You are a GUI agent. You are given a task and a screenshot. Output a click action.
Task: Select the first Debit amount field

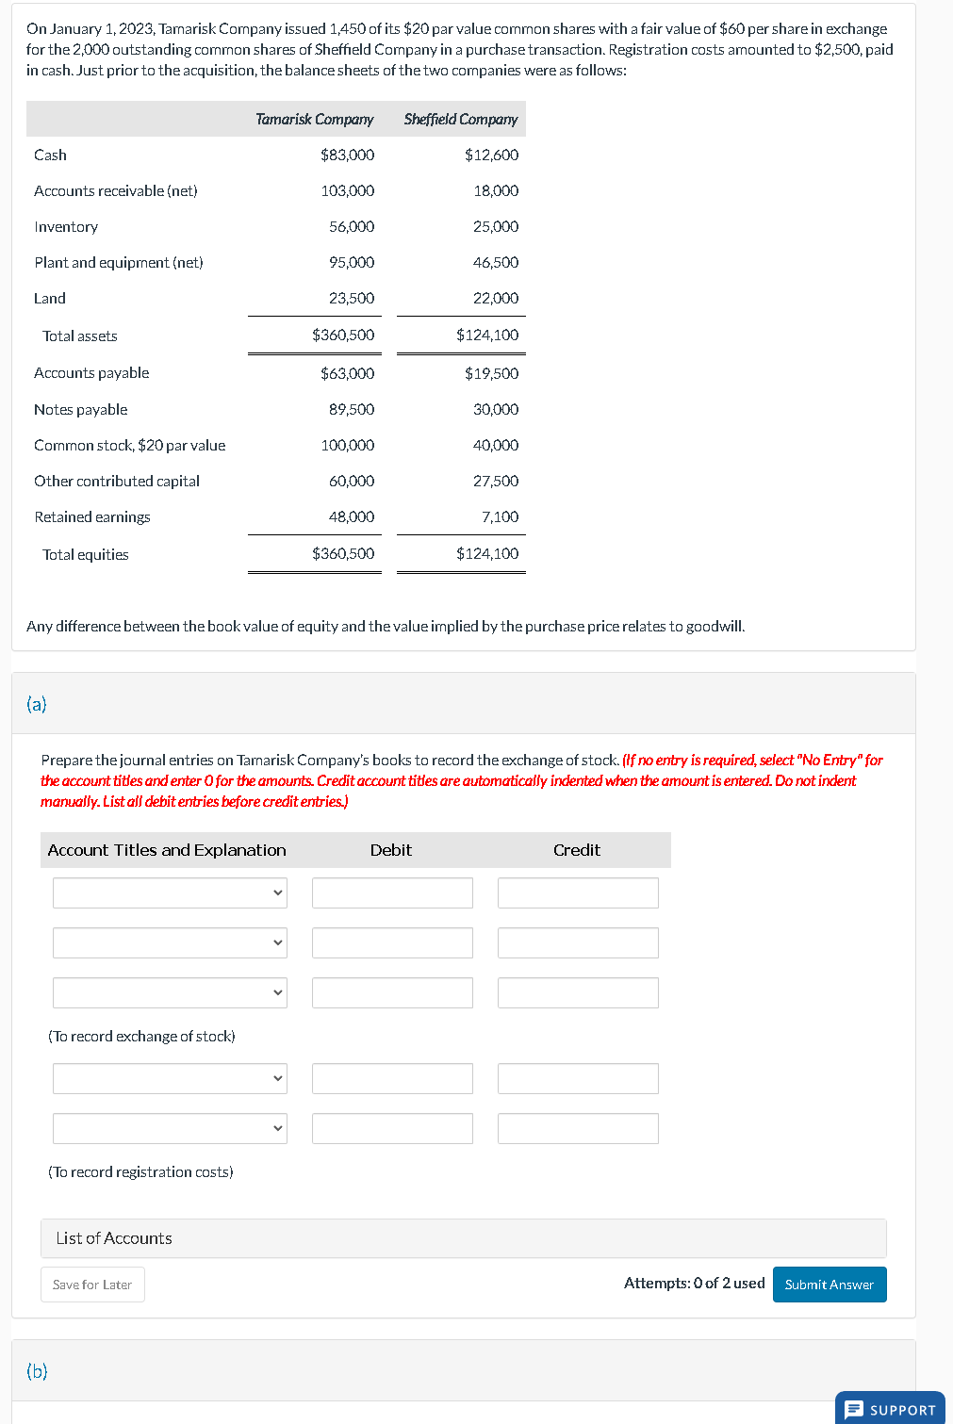pyautogui.click(x=391, y=892)
